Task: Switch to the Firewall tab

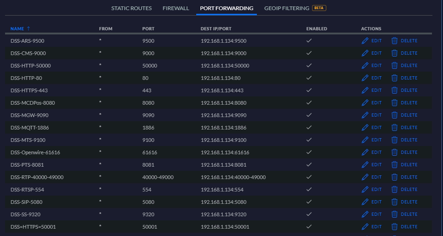Action: coord(176,8)
